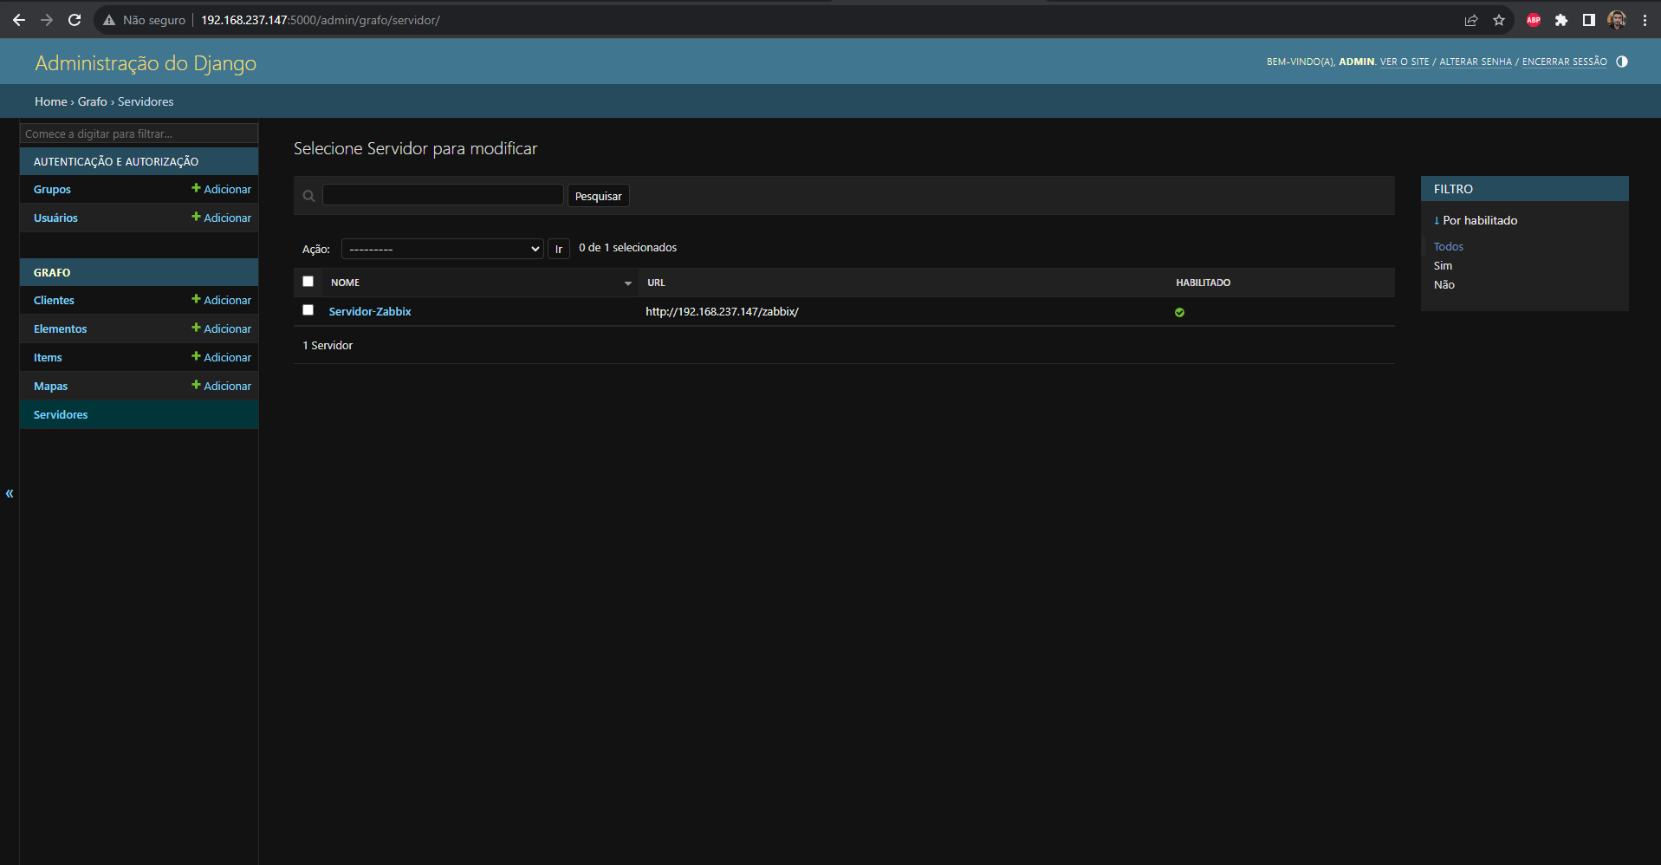1661x865 pixels.
Task: Click the Pesquisar search button
Action: click(599, 196)
